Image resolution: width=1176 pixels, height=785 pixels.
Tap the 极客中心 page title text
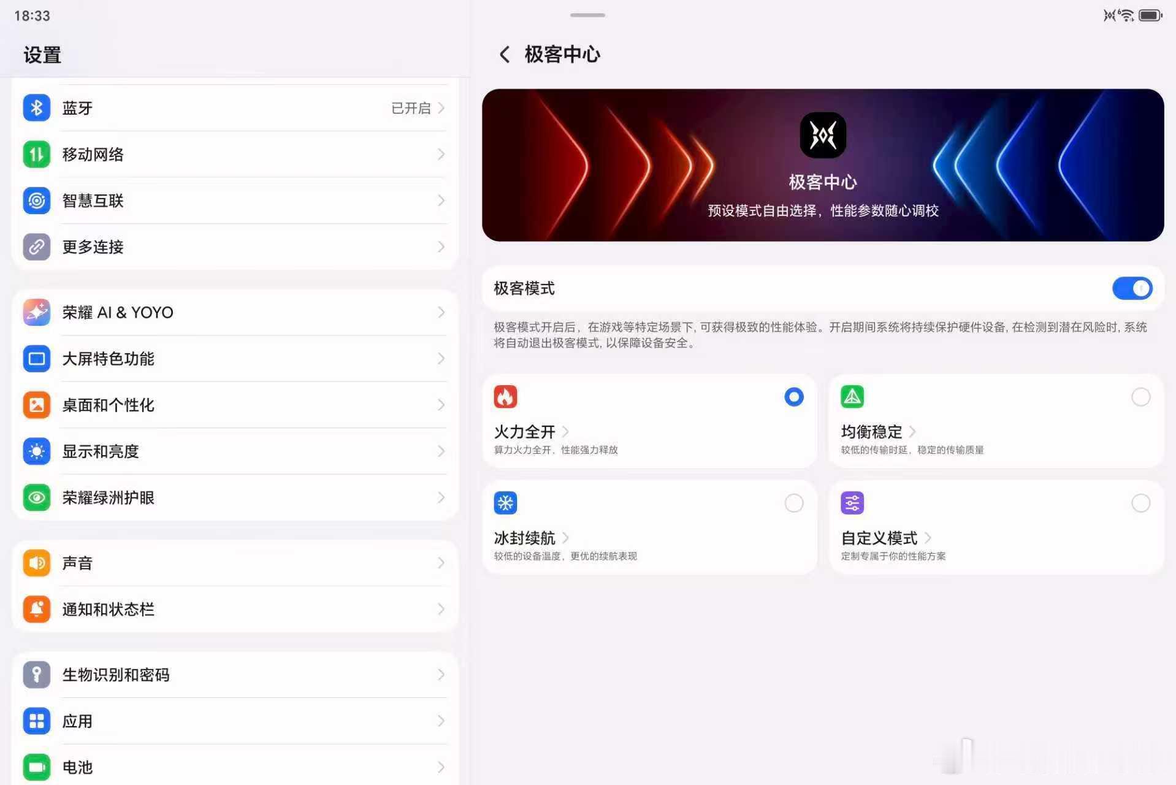[x=562, y=55]
